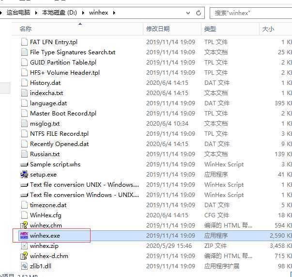This screenshot has height=277, width=292.
Task: Click the FAT LFN Entry.tpl file icon
Action: click(x=24, y=42)
